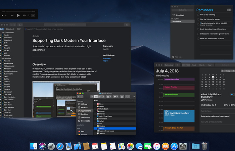Image resolution: width=235 pixels, height=151 pixels.
Task: Play media in the mini player
Action: (x=18, y=15)
